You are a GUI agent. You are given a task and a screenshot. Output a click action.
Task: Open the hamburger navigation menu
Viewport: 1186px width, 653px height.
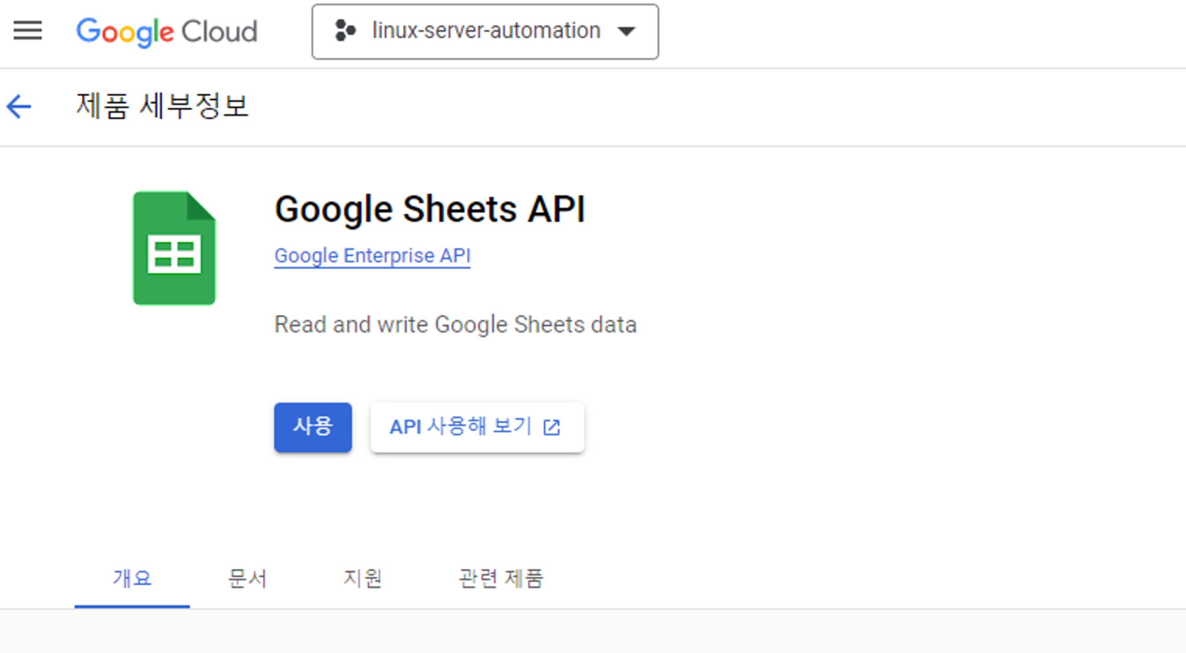(28, 31)
